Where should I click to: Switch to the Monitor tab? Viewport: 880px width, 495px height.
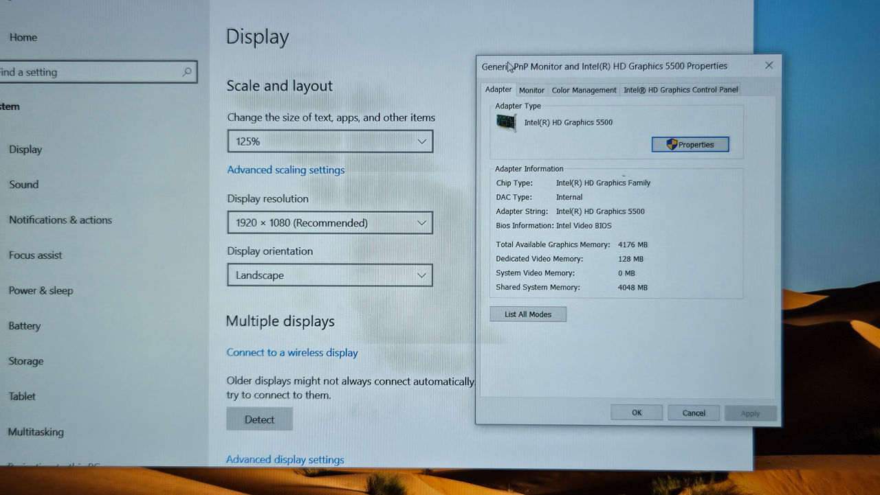(531, 90)
